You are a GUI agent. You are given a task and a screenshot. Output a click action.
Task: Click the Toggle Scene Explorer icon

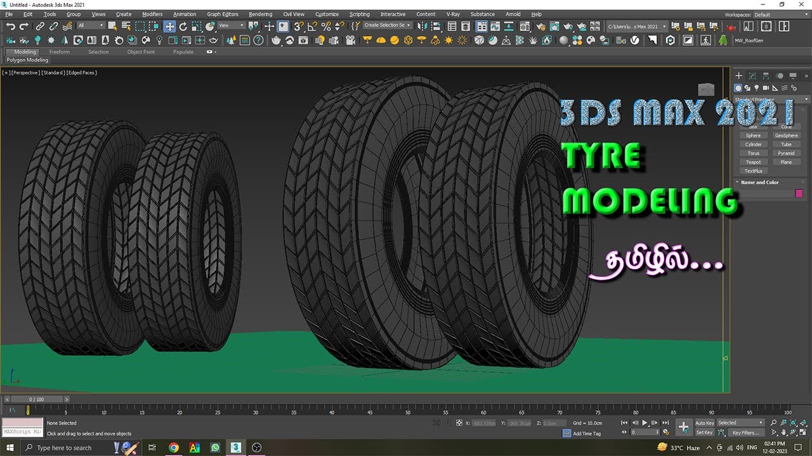coord(452,26)
